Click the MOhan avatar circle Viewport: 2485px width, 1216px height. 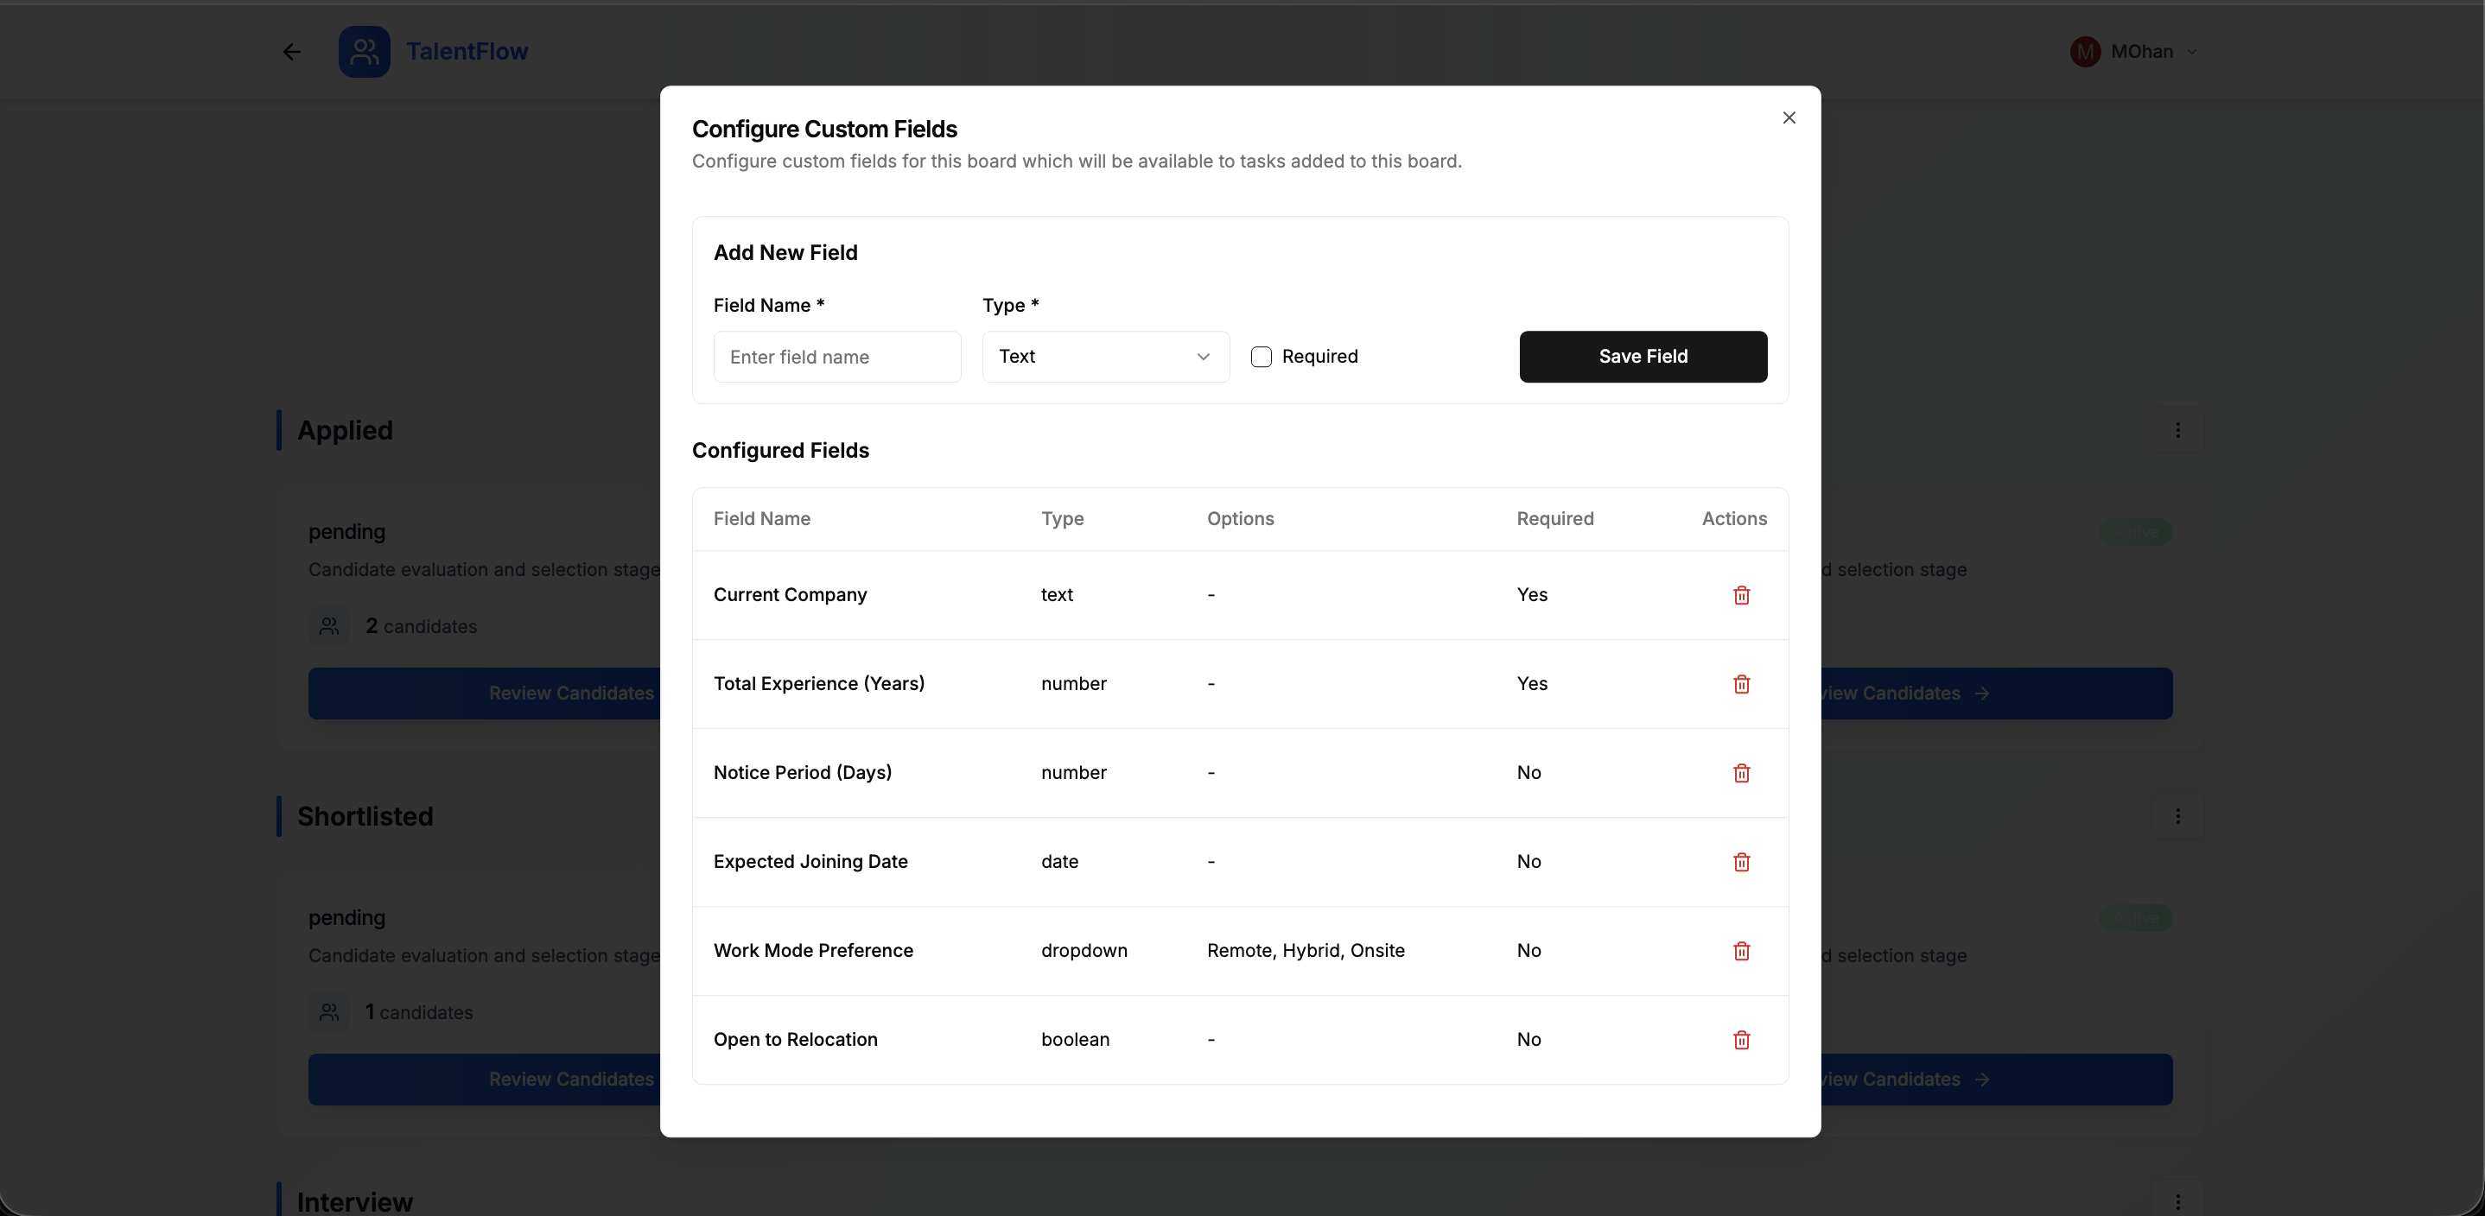click(x=2085, y=51)
